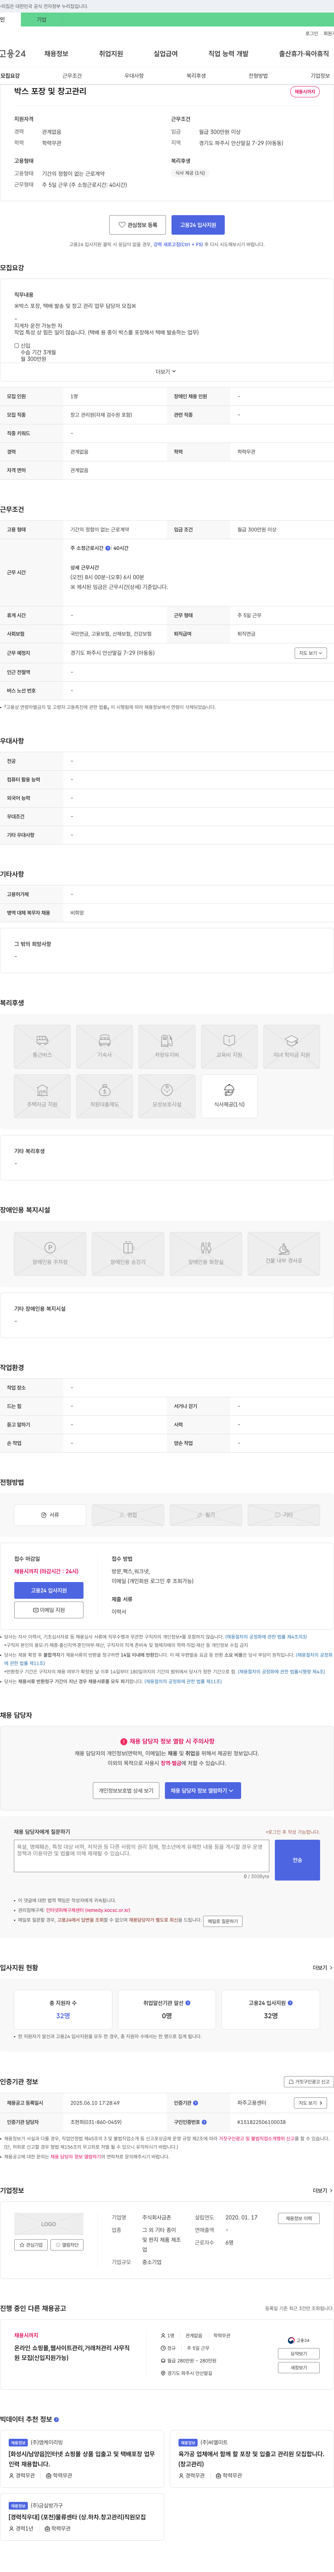
Task: Expand 모집요강 details with 더보기
Action: coord(166,371)
